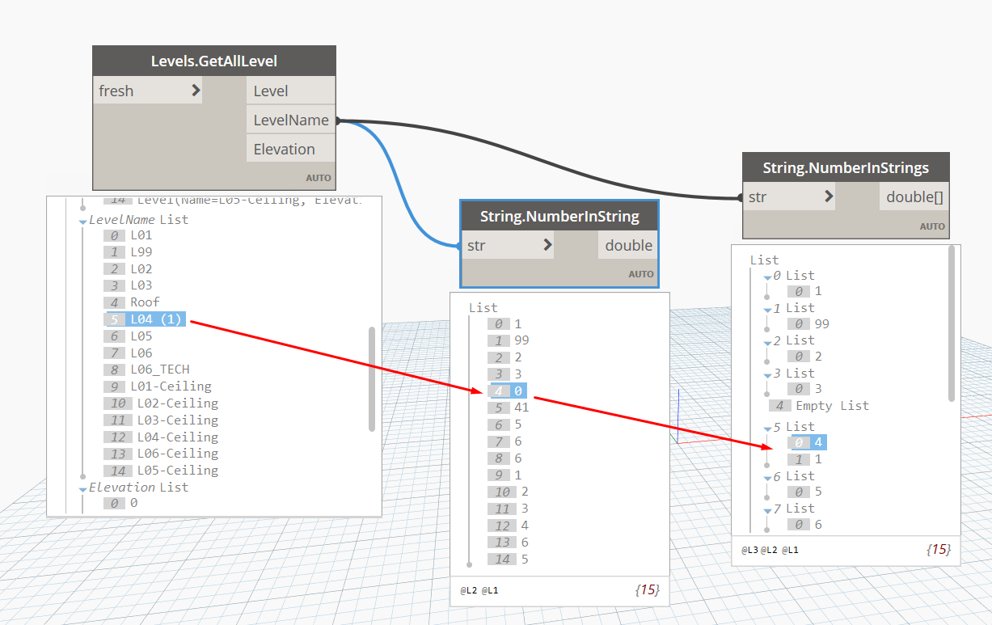Screen dimensions: 992x625
Task: Select value 41 in NumberInString output list
Action: coord(521,408)
